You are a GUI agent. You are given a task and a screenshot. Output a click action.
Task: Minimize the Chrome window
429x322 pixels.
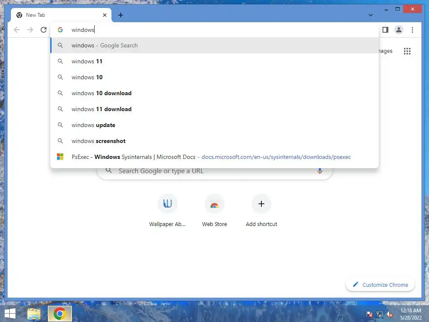386,10
